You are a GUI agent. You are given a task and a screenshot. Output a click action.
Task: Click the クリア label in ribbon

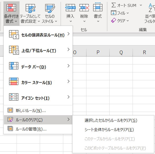point(121,21)
